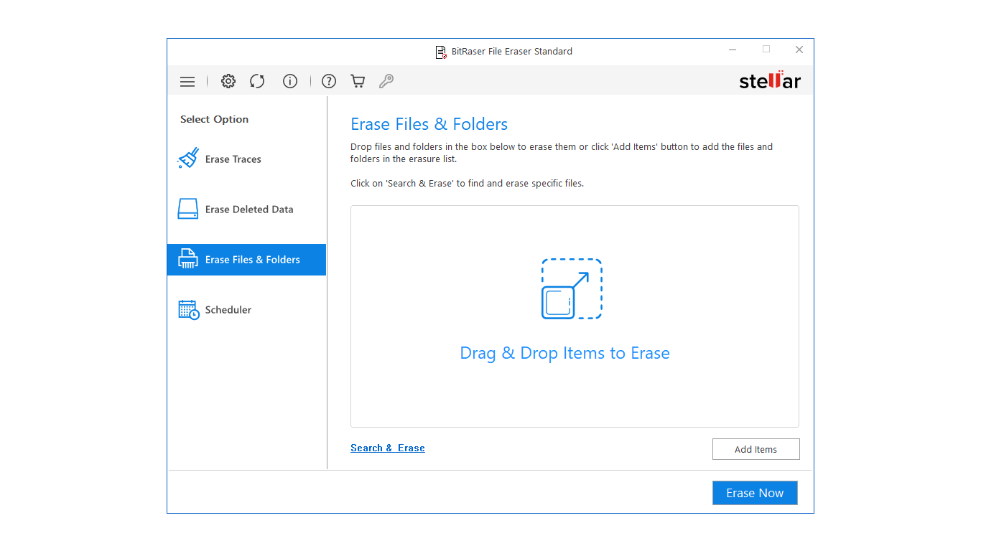Click the Stellar logo
This screenshot has width=981, height=551.
click(x=770, y=80)
